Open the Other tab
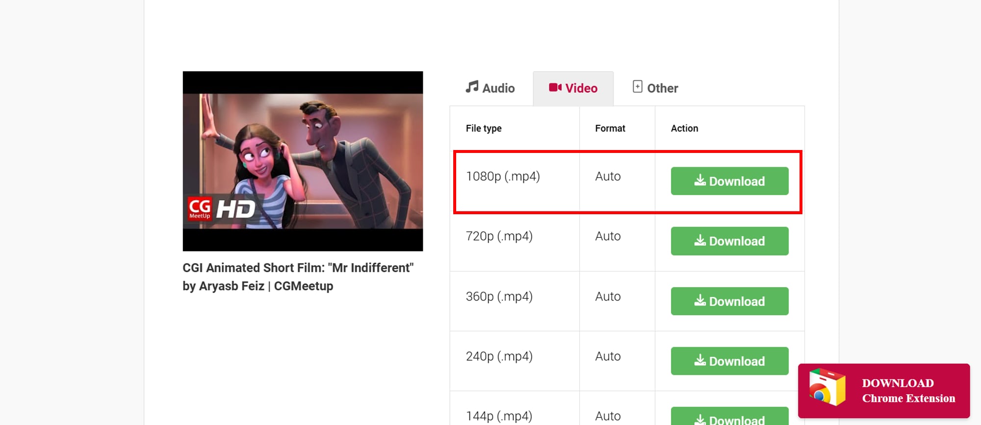The width and height of the screenshot is (981, 425). (655, 88)
